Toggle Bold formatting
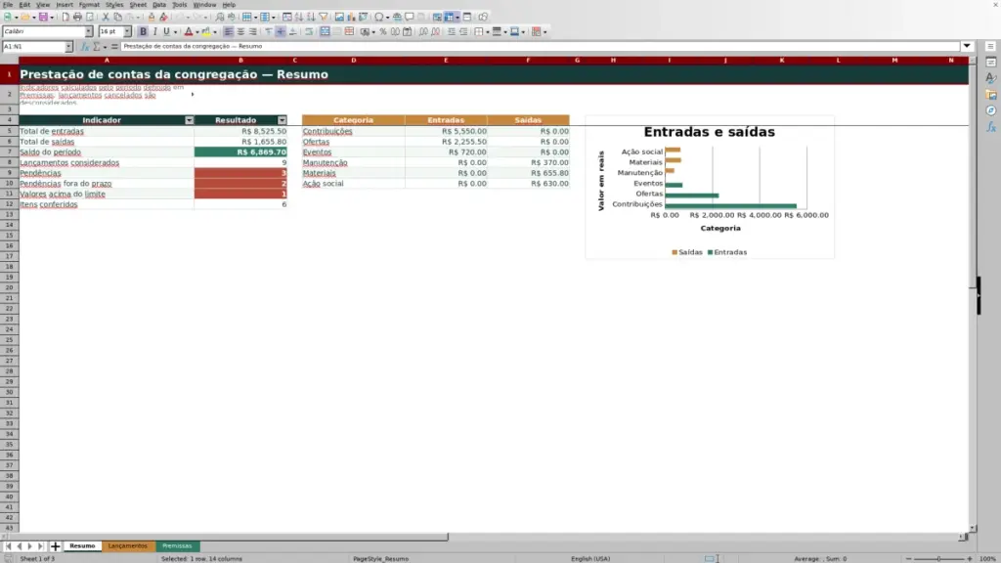 pos(143,32)
